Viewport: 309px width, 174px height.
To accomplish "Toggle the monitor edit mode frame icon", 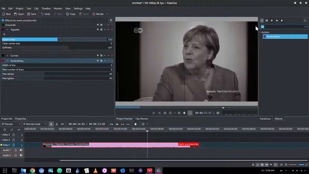I will pyautogui.click(x=190, y=113).
